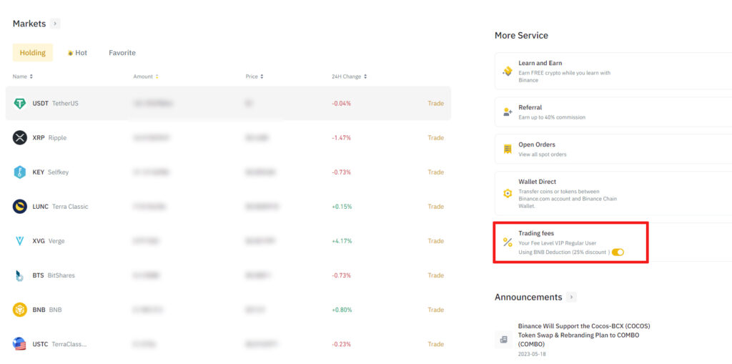Switch to the Favorite tab
Image resolution: width=732 pixels, height=364 pixels.
(122, 53)
